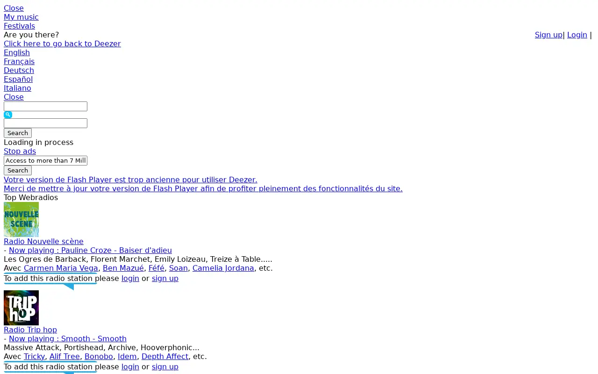Viewport: 598px width, 374px height.
Task: Focus the first empty search field
Action: coord(45,106)
